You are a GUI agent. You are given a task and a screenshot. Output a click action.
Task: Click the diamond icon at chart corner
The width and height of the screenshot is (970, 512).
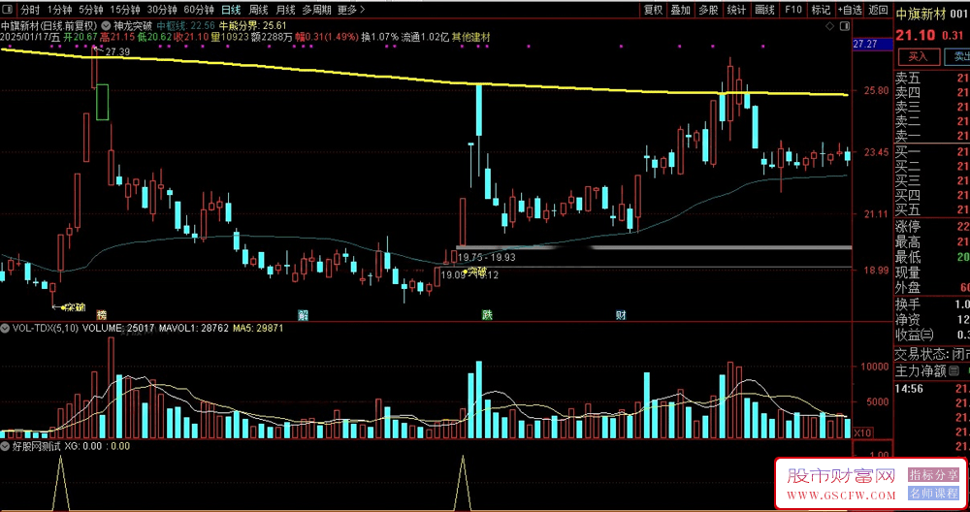pyautogui.click(x=829, y=26)
